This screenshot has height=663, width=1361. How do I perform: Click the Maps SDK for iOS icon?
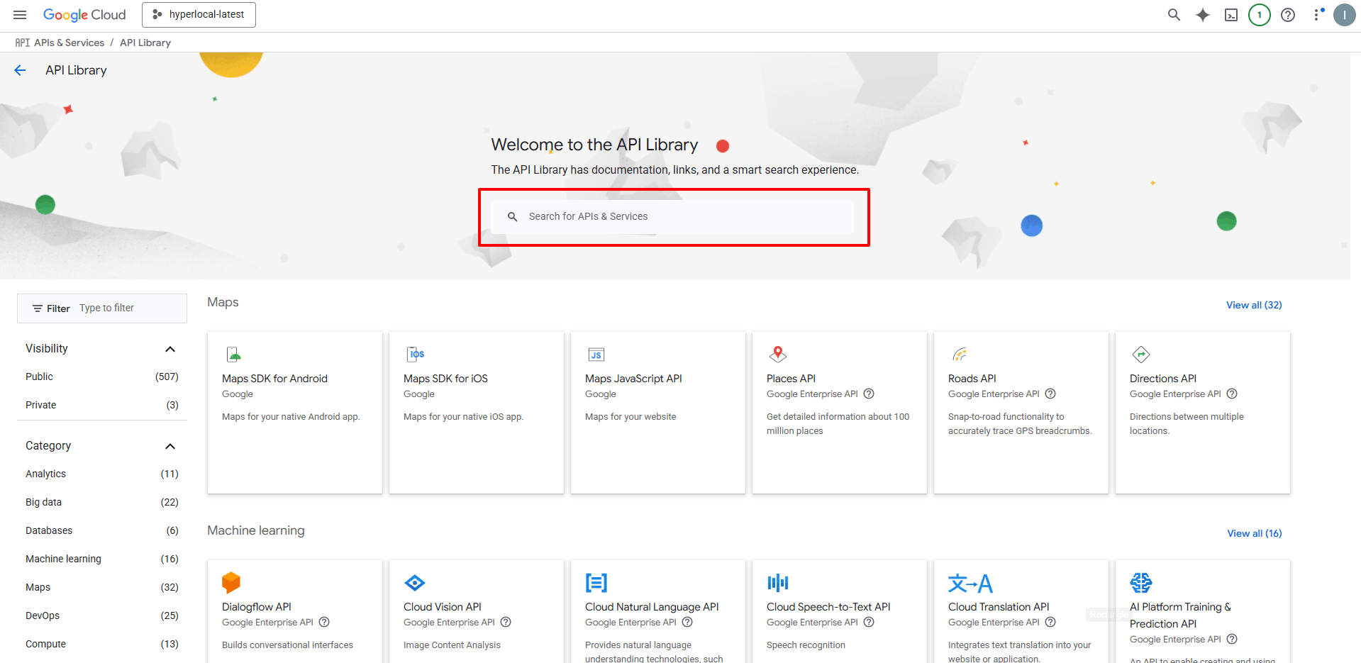pyautogui.click(x=416, y=354)
